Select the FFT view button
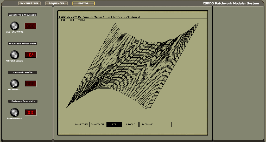 pos(114,124)
